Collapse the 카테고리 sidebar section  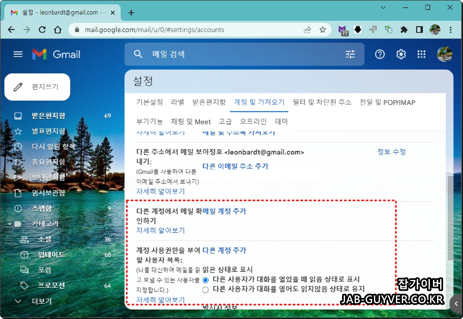pos(10,224)
